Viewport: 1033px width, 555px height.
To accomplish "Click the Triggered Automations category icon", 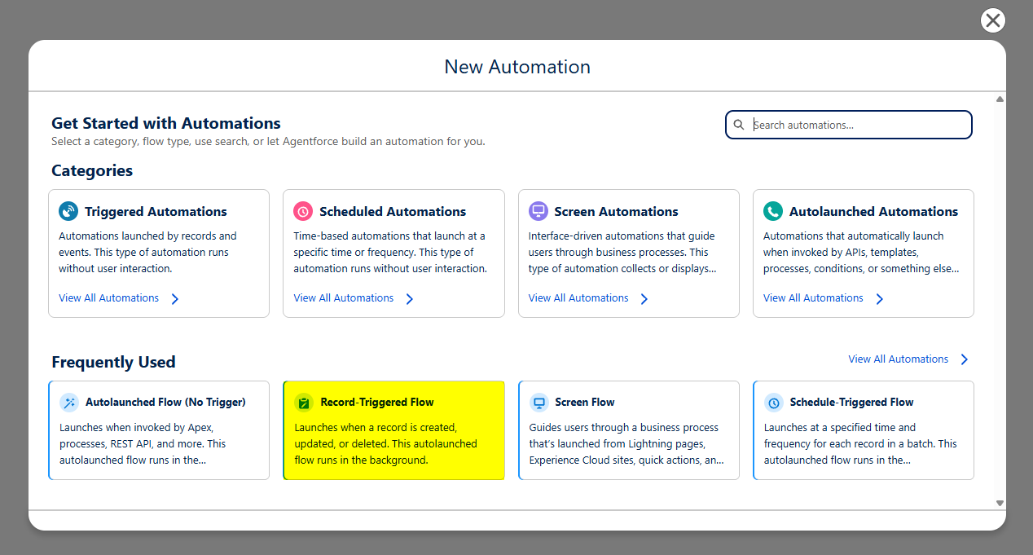I will click(68, 211).
